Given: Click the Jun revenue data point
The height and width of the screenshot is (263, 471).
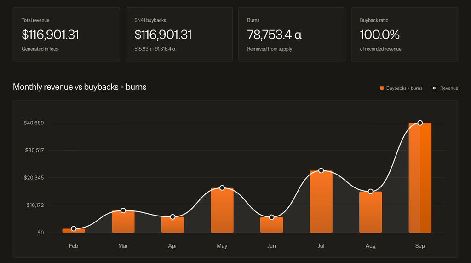Looking at the screenshot, I should [x=271, y=217].
